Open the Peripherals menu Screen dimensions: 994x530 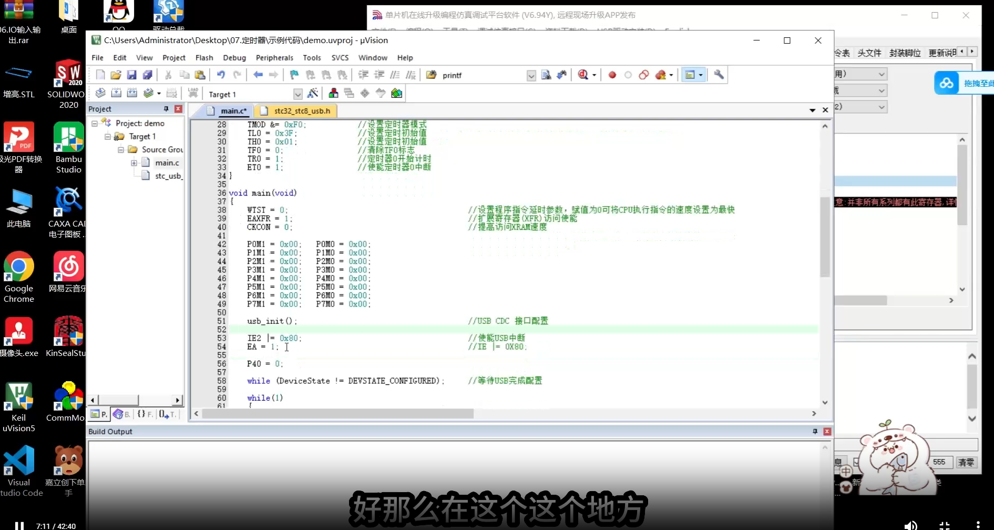(274, 58)
